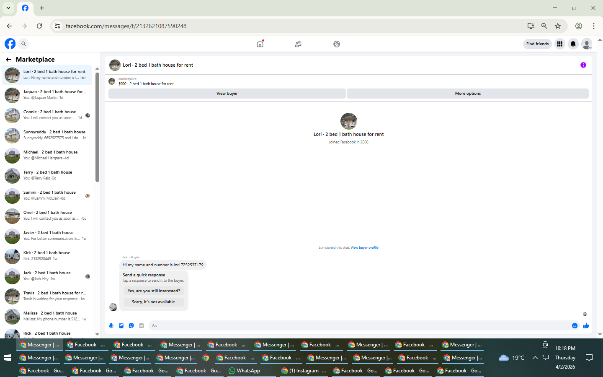Open the Windows Start menu
603x377 pixels.
[x=7, y=358]
